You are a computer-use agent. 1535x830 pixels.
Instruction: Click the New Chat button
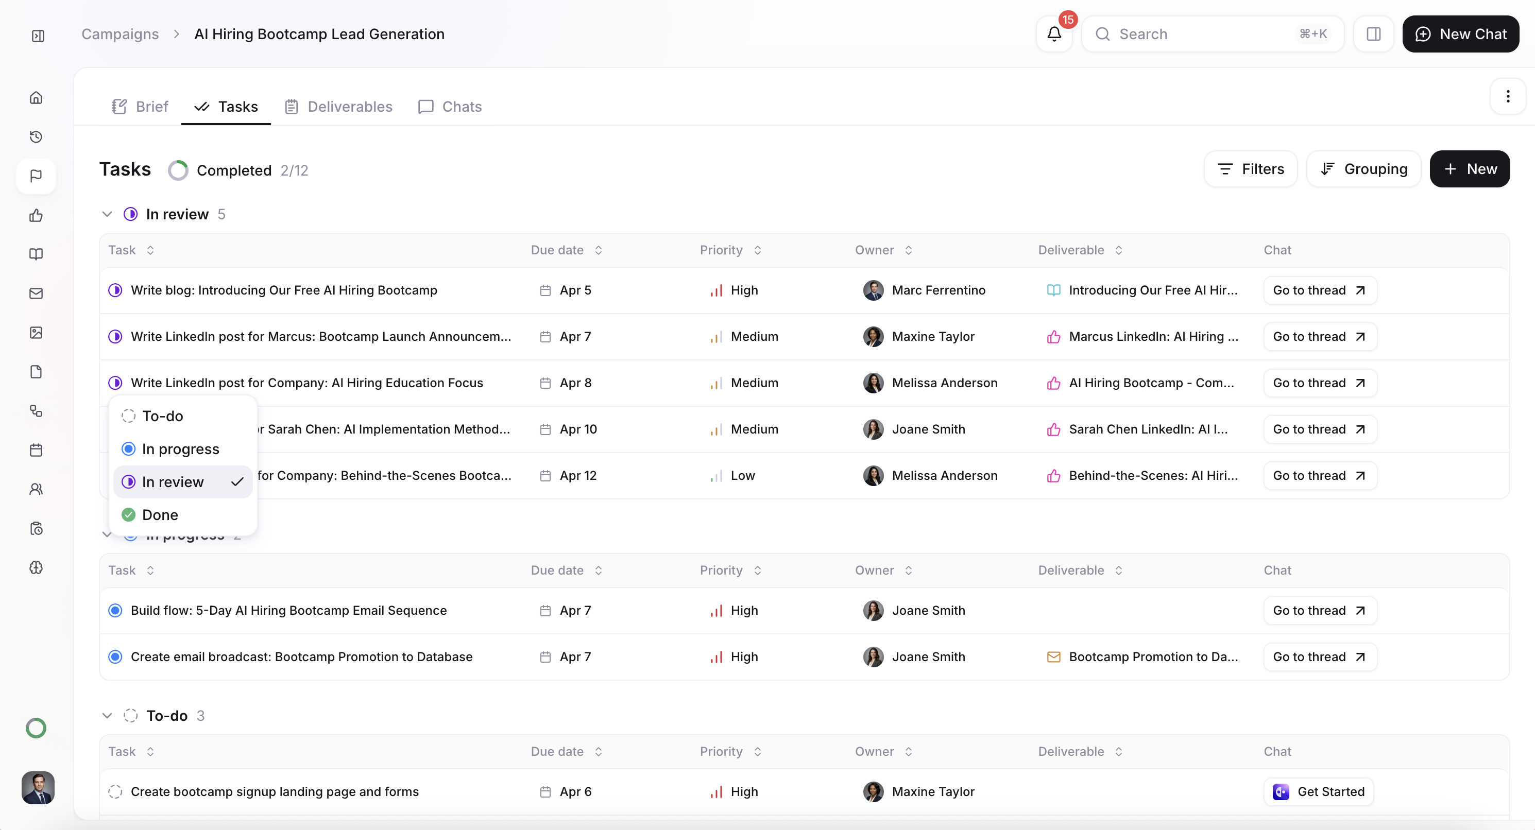point(1460,34)
